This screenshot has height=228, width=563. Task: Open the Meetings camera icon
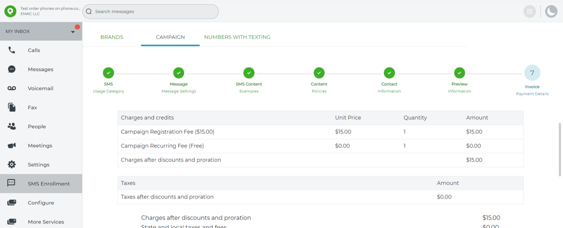click(x=11, y=145)
